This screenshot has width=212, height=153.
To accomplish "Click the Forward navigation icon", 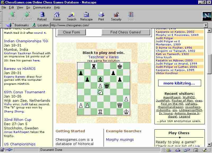I will click(x=27, y=16).
